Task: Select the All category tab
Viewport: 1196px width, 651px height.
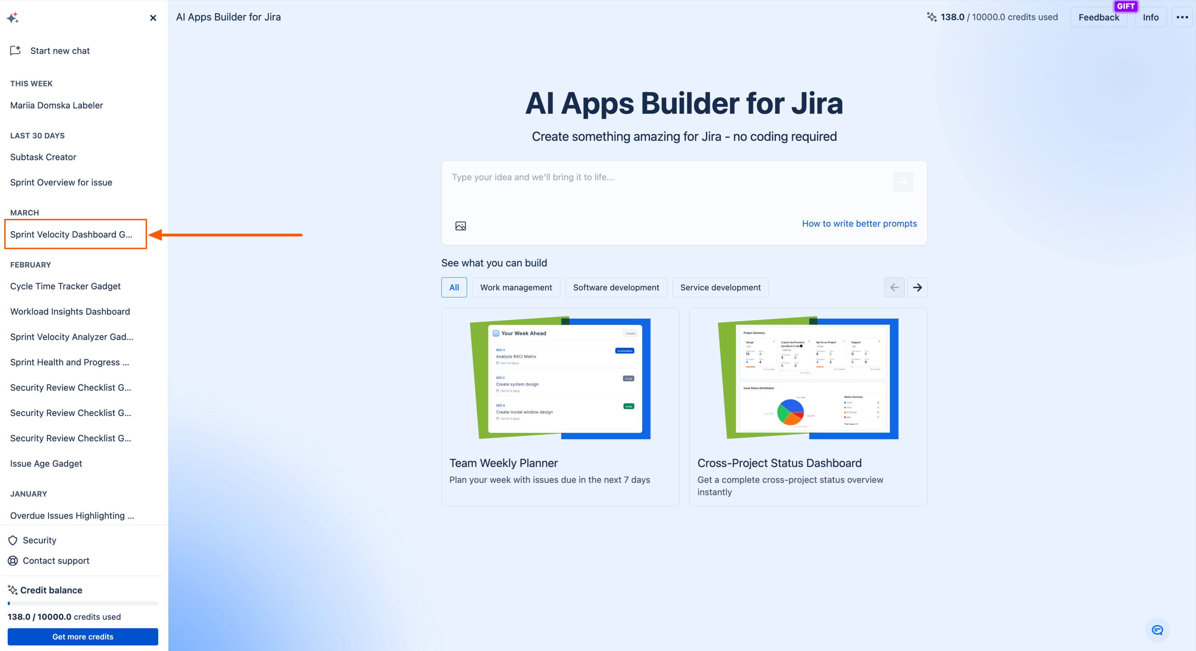Action: click(x=454, y=287)
